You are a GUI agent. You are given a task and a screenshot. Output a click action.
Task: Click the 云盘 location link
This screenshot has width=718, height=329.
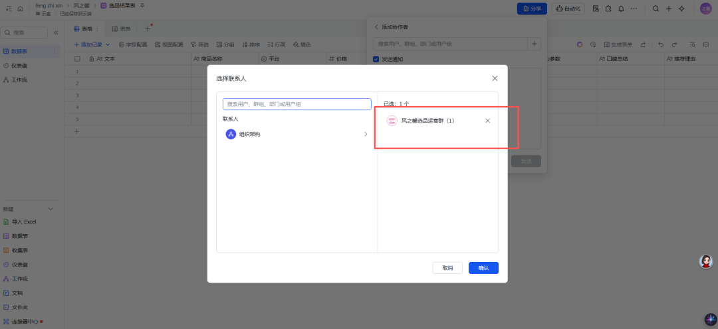click(43, 14)
